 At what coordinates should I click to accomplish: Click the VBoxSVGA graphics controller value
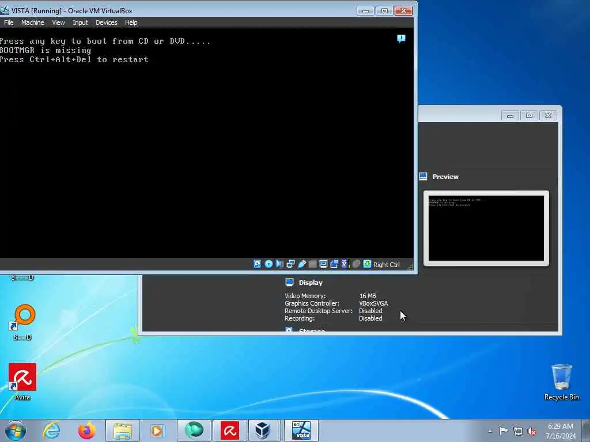[373, 303]
